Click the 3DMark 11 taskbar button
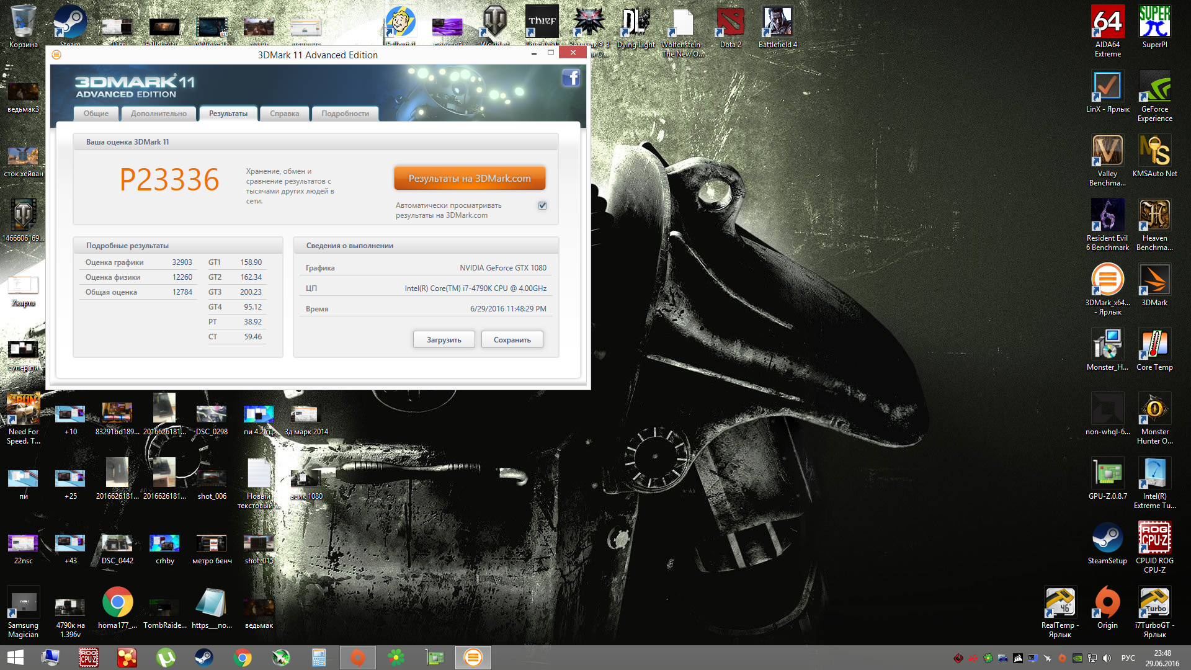1191x670 pixels. click(x=473, y=658)
